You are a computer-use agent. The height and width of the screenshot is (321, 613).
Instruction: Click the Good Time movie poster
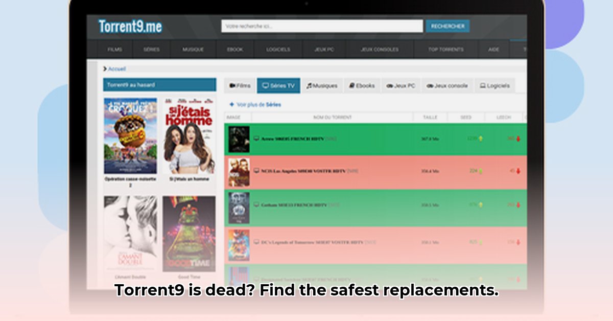coord(190,234)
